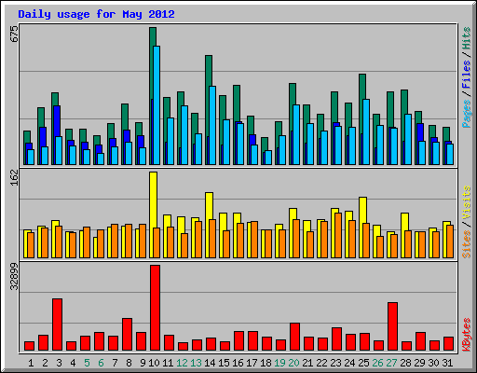
Task: Click day label 14 on the x-axis
Action: 210,363
